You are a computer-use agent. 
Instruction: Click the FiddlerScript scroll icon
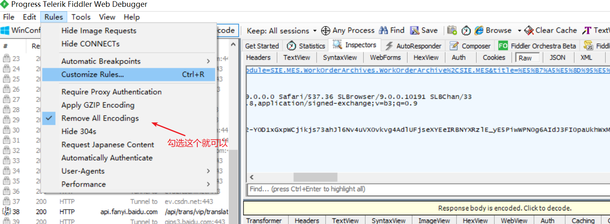point(588,46)
